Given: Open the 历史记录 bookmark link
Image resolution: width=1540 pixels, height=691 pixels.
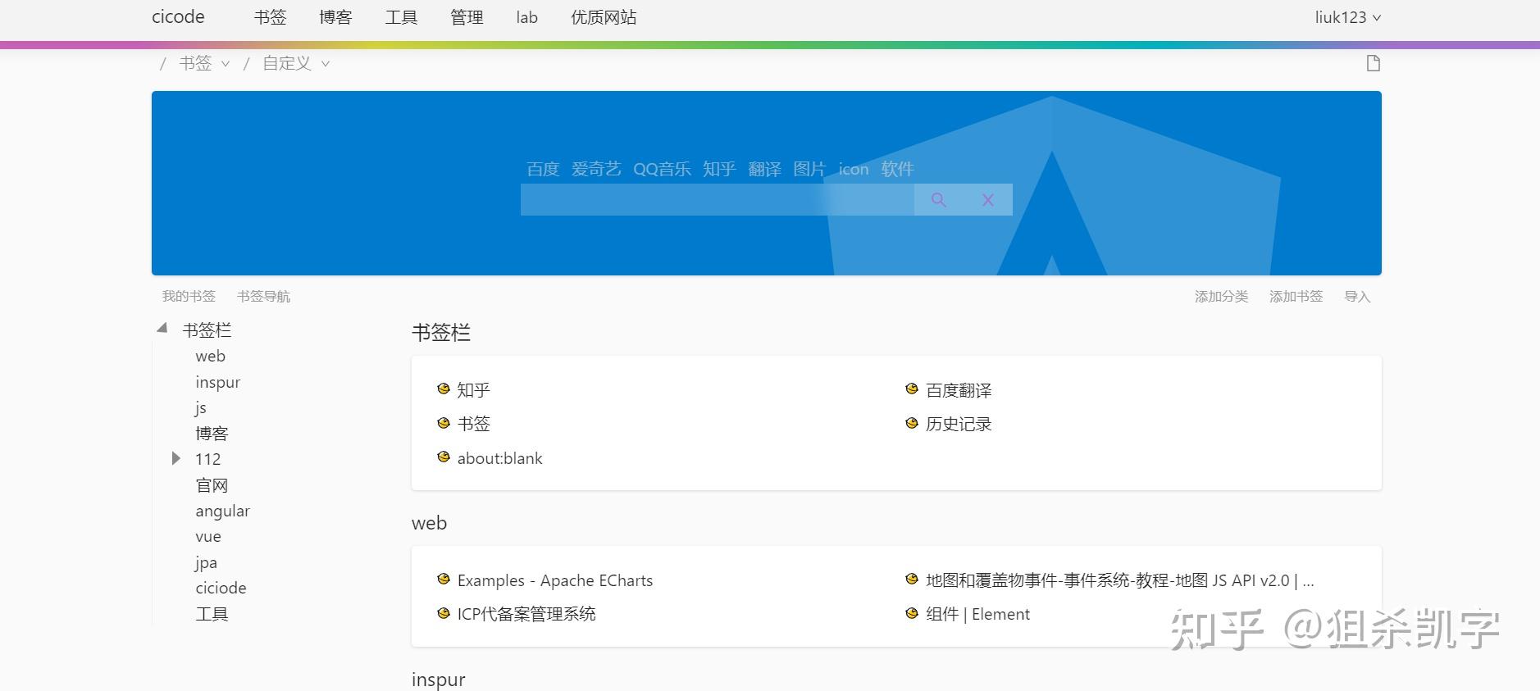Looking at the screenshot, I should pyautogui.click(x=959, y=424).
